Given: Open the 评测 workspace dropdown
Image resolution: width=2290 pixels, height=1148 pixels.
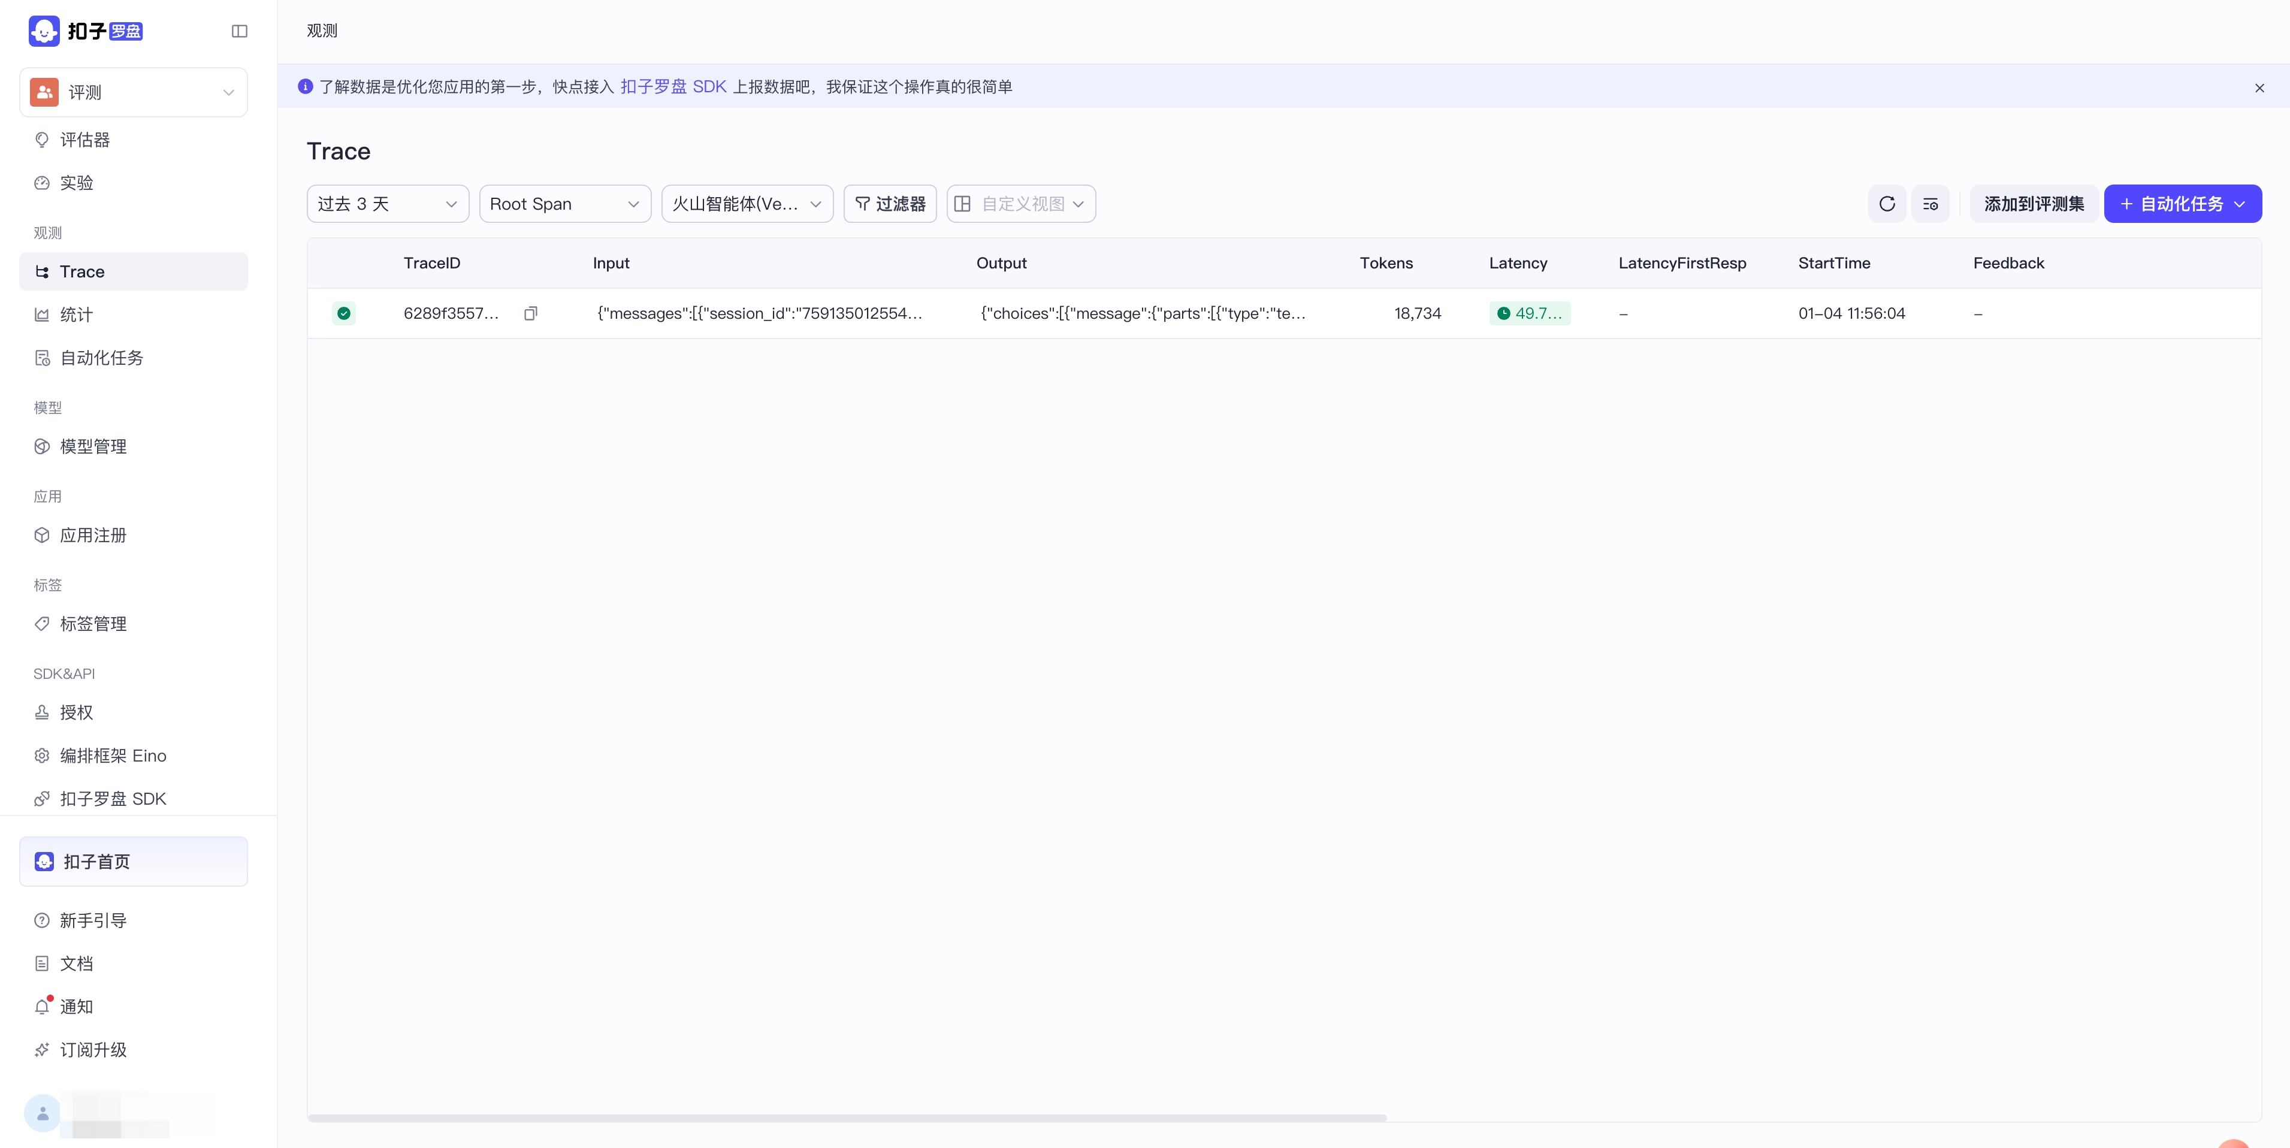Looking at the screenshot, I should [x=134, y=92].
